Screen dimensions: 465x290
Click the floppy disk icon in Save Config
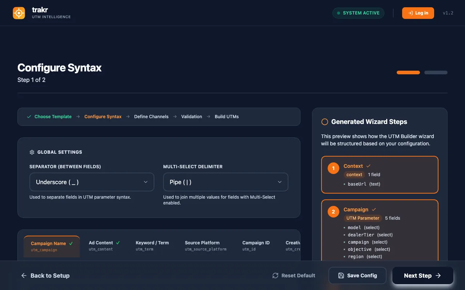click(341, 275)
